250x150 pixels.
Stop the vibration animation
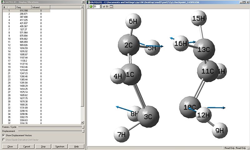point(43,147)
